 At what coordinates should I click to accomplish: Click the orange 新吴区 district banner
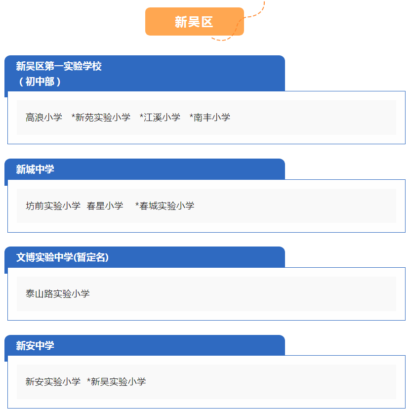(195, 22)
